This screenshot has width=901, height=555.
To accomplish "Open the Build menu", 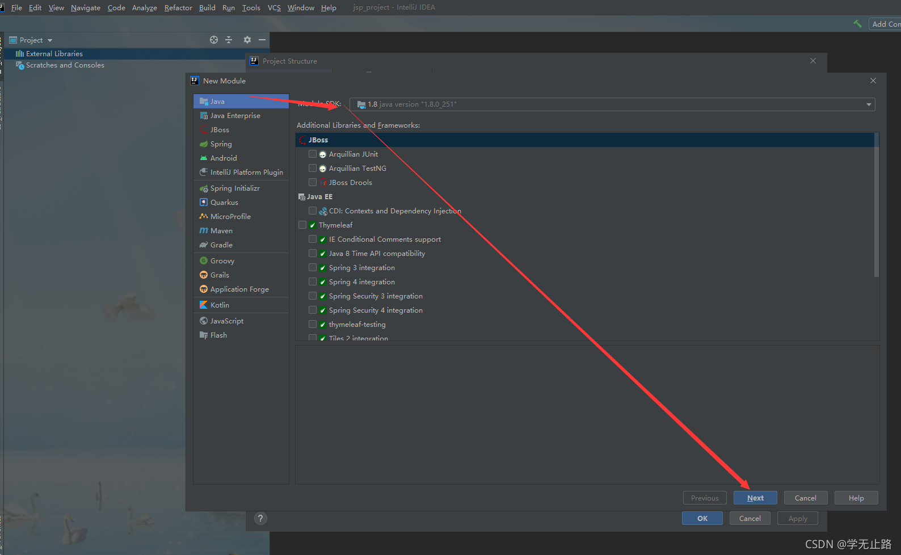I will click(x=207, y=7).
